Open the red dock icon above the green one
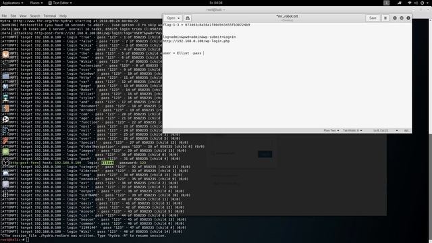 (x=5, y=141)
